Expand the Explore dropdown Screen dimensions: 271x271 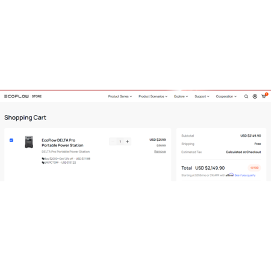[181, 96]
